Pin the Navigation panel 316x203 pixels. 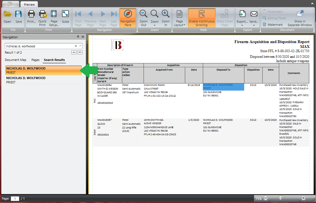pyautogui.click(x=78, y=37)
